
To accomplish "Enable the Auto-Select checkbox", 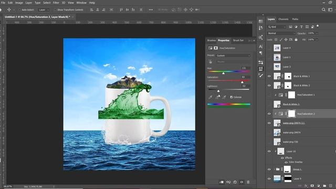I will [x=19, y=9].
